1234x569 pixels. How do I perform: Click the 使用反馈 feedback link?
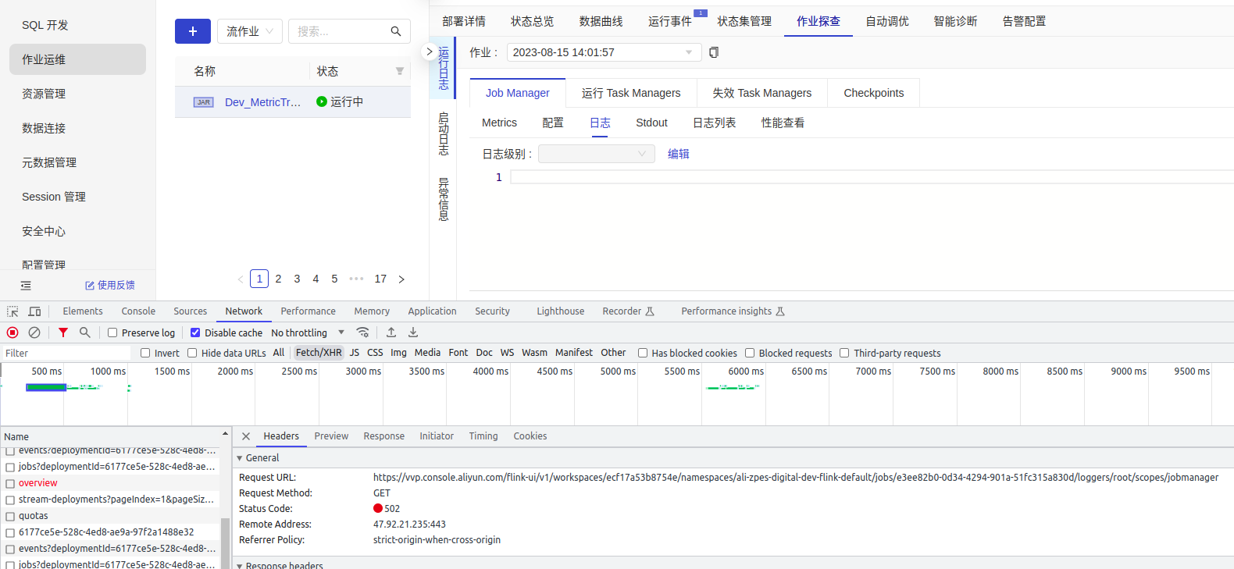pyautogui.click(x=110, y=286)
